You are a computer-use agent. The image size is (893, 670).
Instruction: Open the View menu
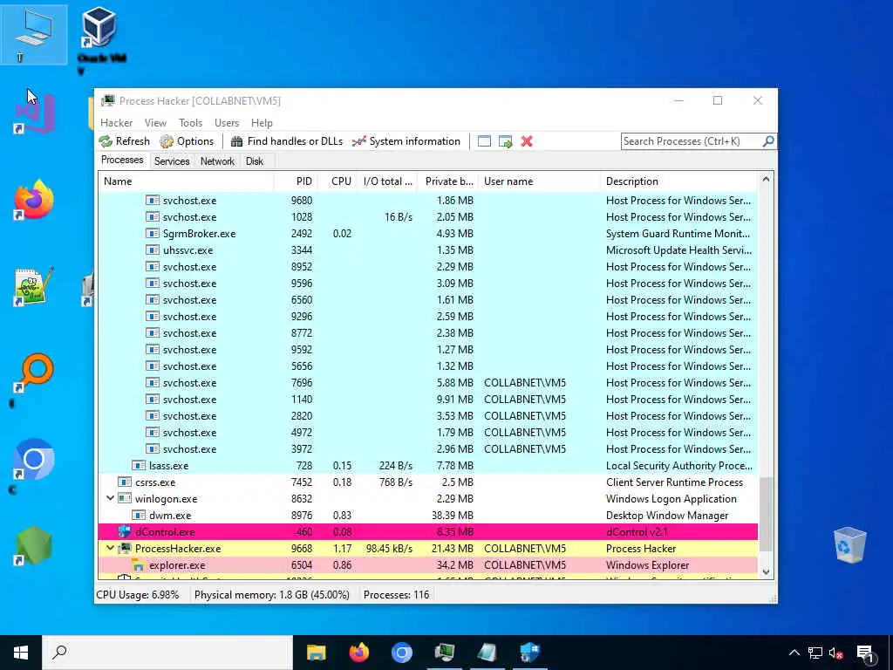155,123
